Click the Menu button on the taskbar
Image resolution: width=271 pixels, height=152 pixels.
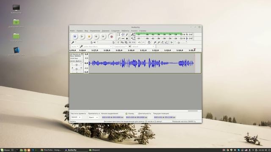coord(5,150)
